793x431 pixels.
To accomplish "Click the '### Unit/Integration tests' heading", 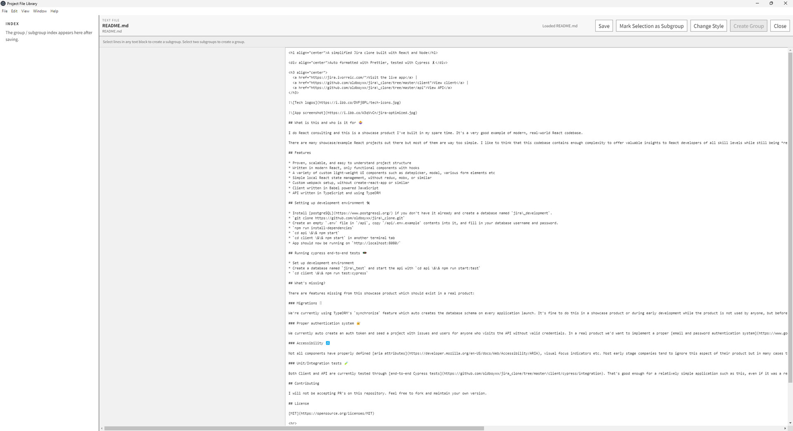I will [x=318, y=363].
